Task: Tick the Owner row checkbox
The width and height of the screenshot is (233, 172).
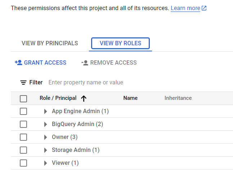Action: point(23,137)
